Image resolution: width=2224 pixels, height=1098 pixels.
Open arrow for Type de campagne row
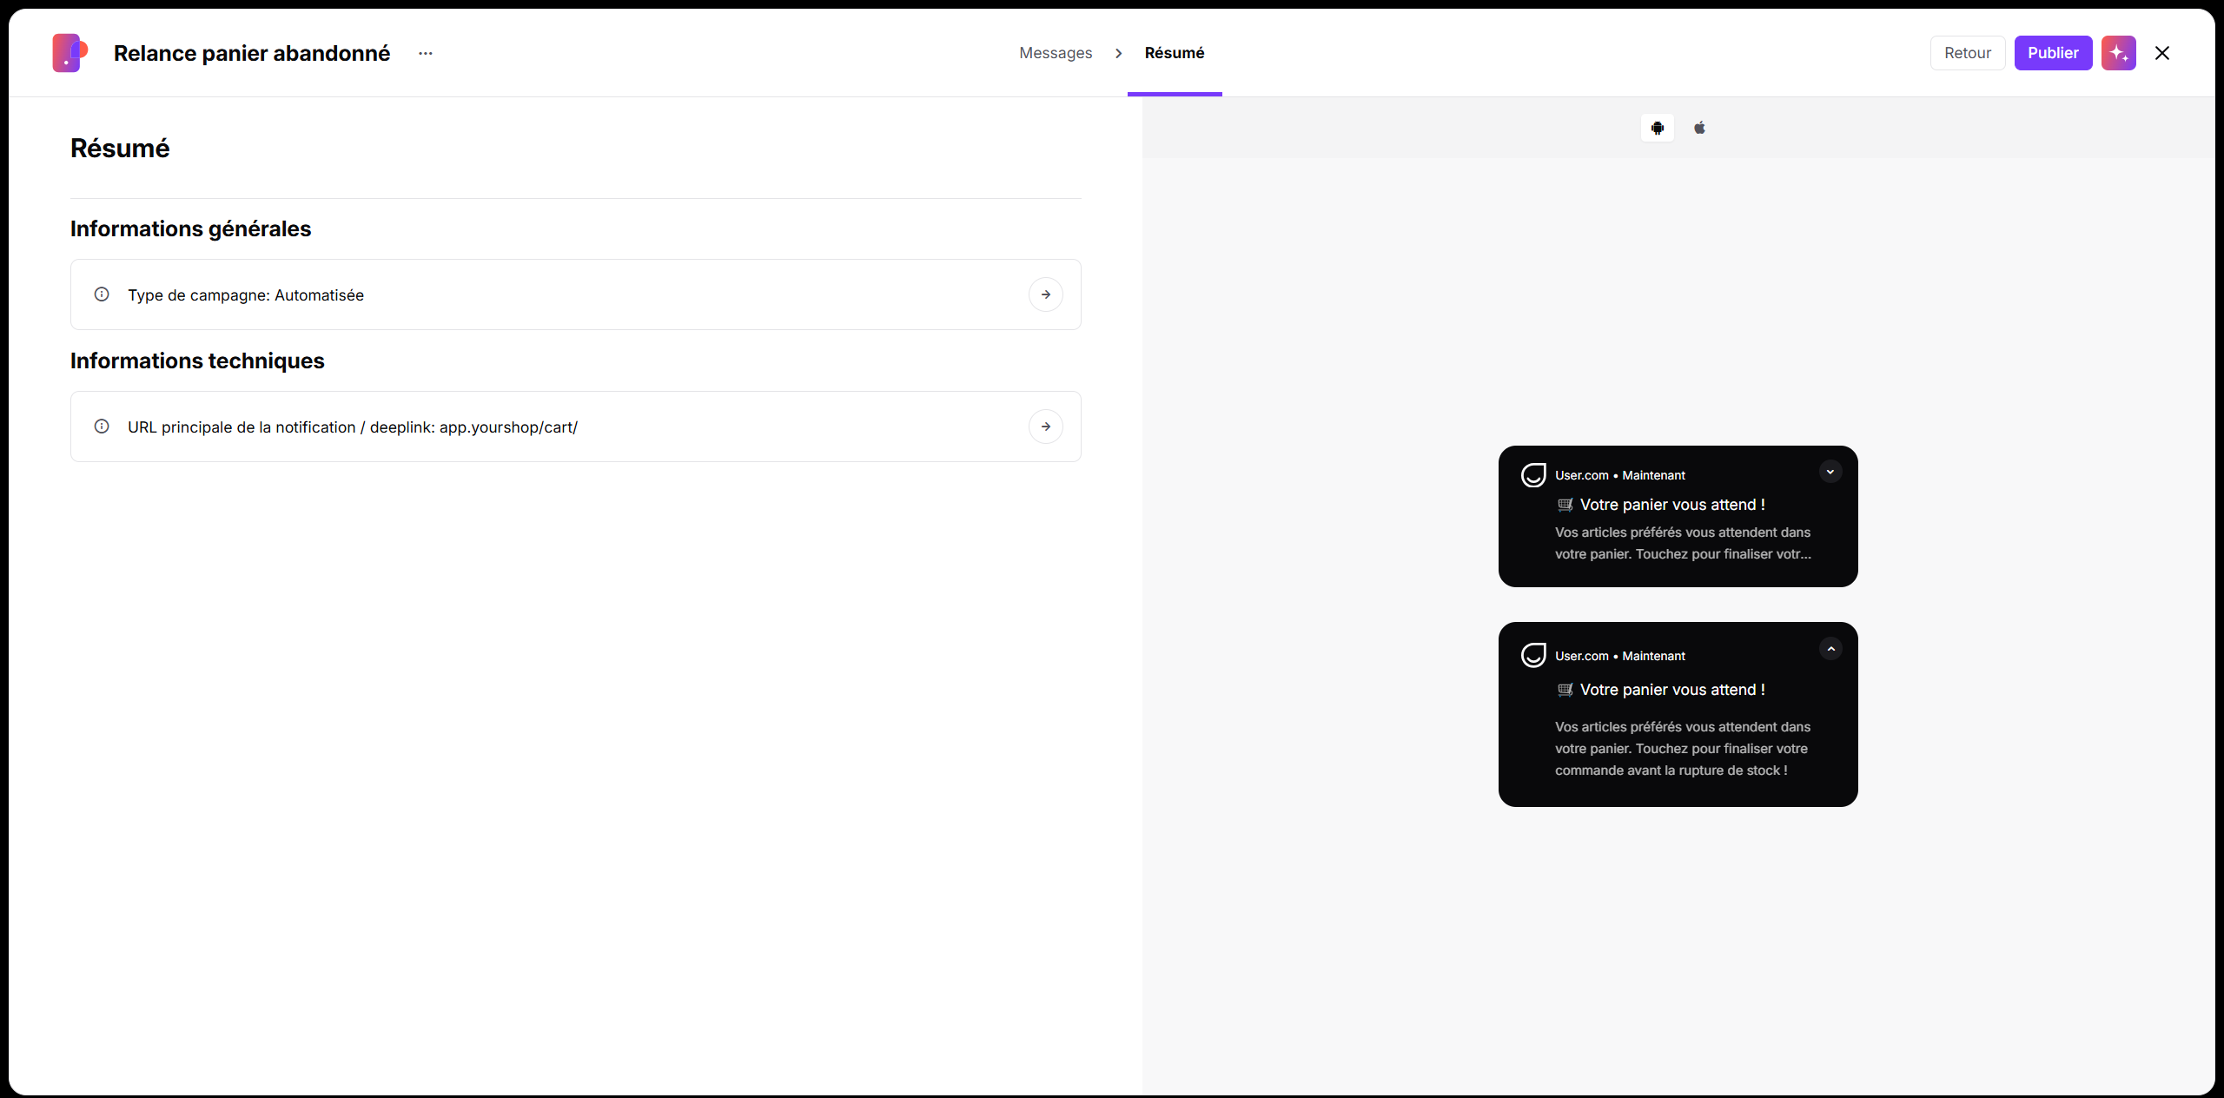click(x=1046, y=294)
